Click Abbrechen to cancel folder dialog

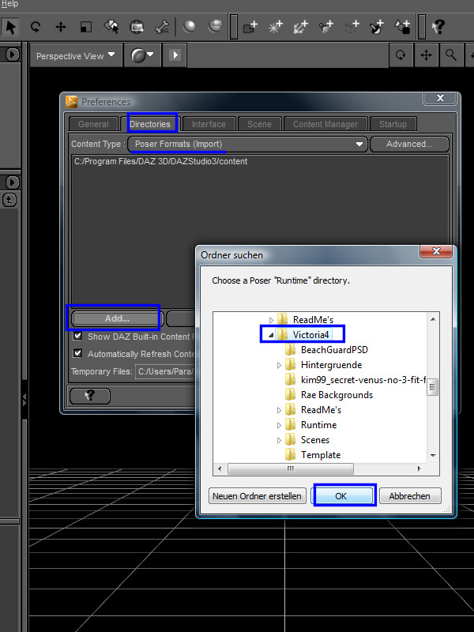coord(410,496)
